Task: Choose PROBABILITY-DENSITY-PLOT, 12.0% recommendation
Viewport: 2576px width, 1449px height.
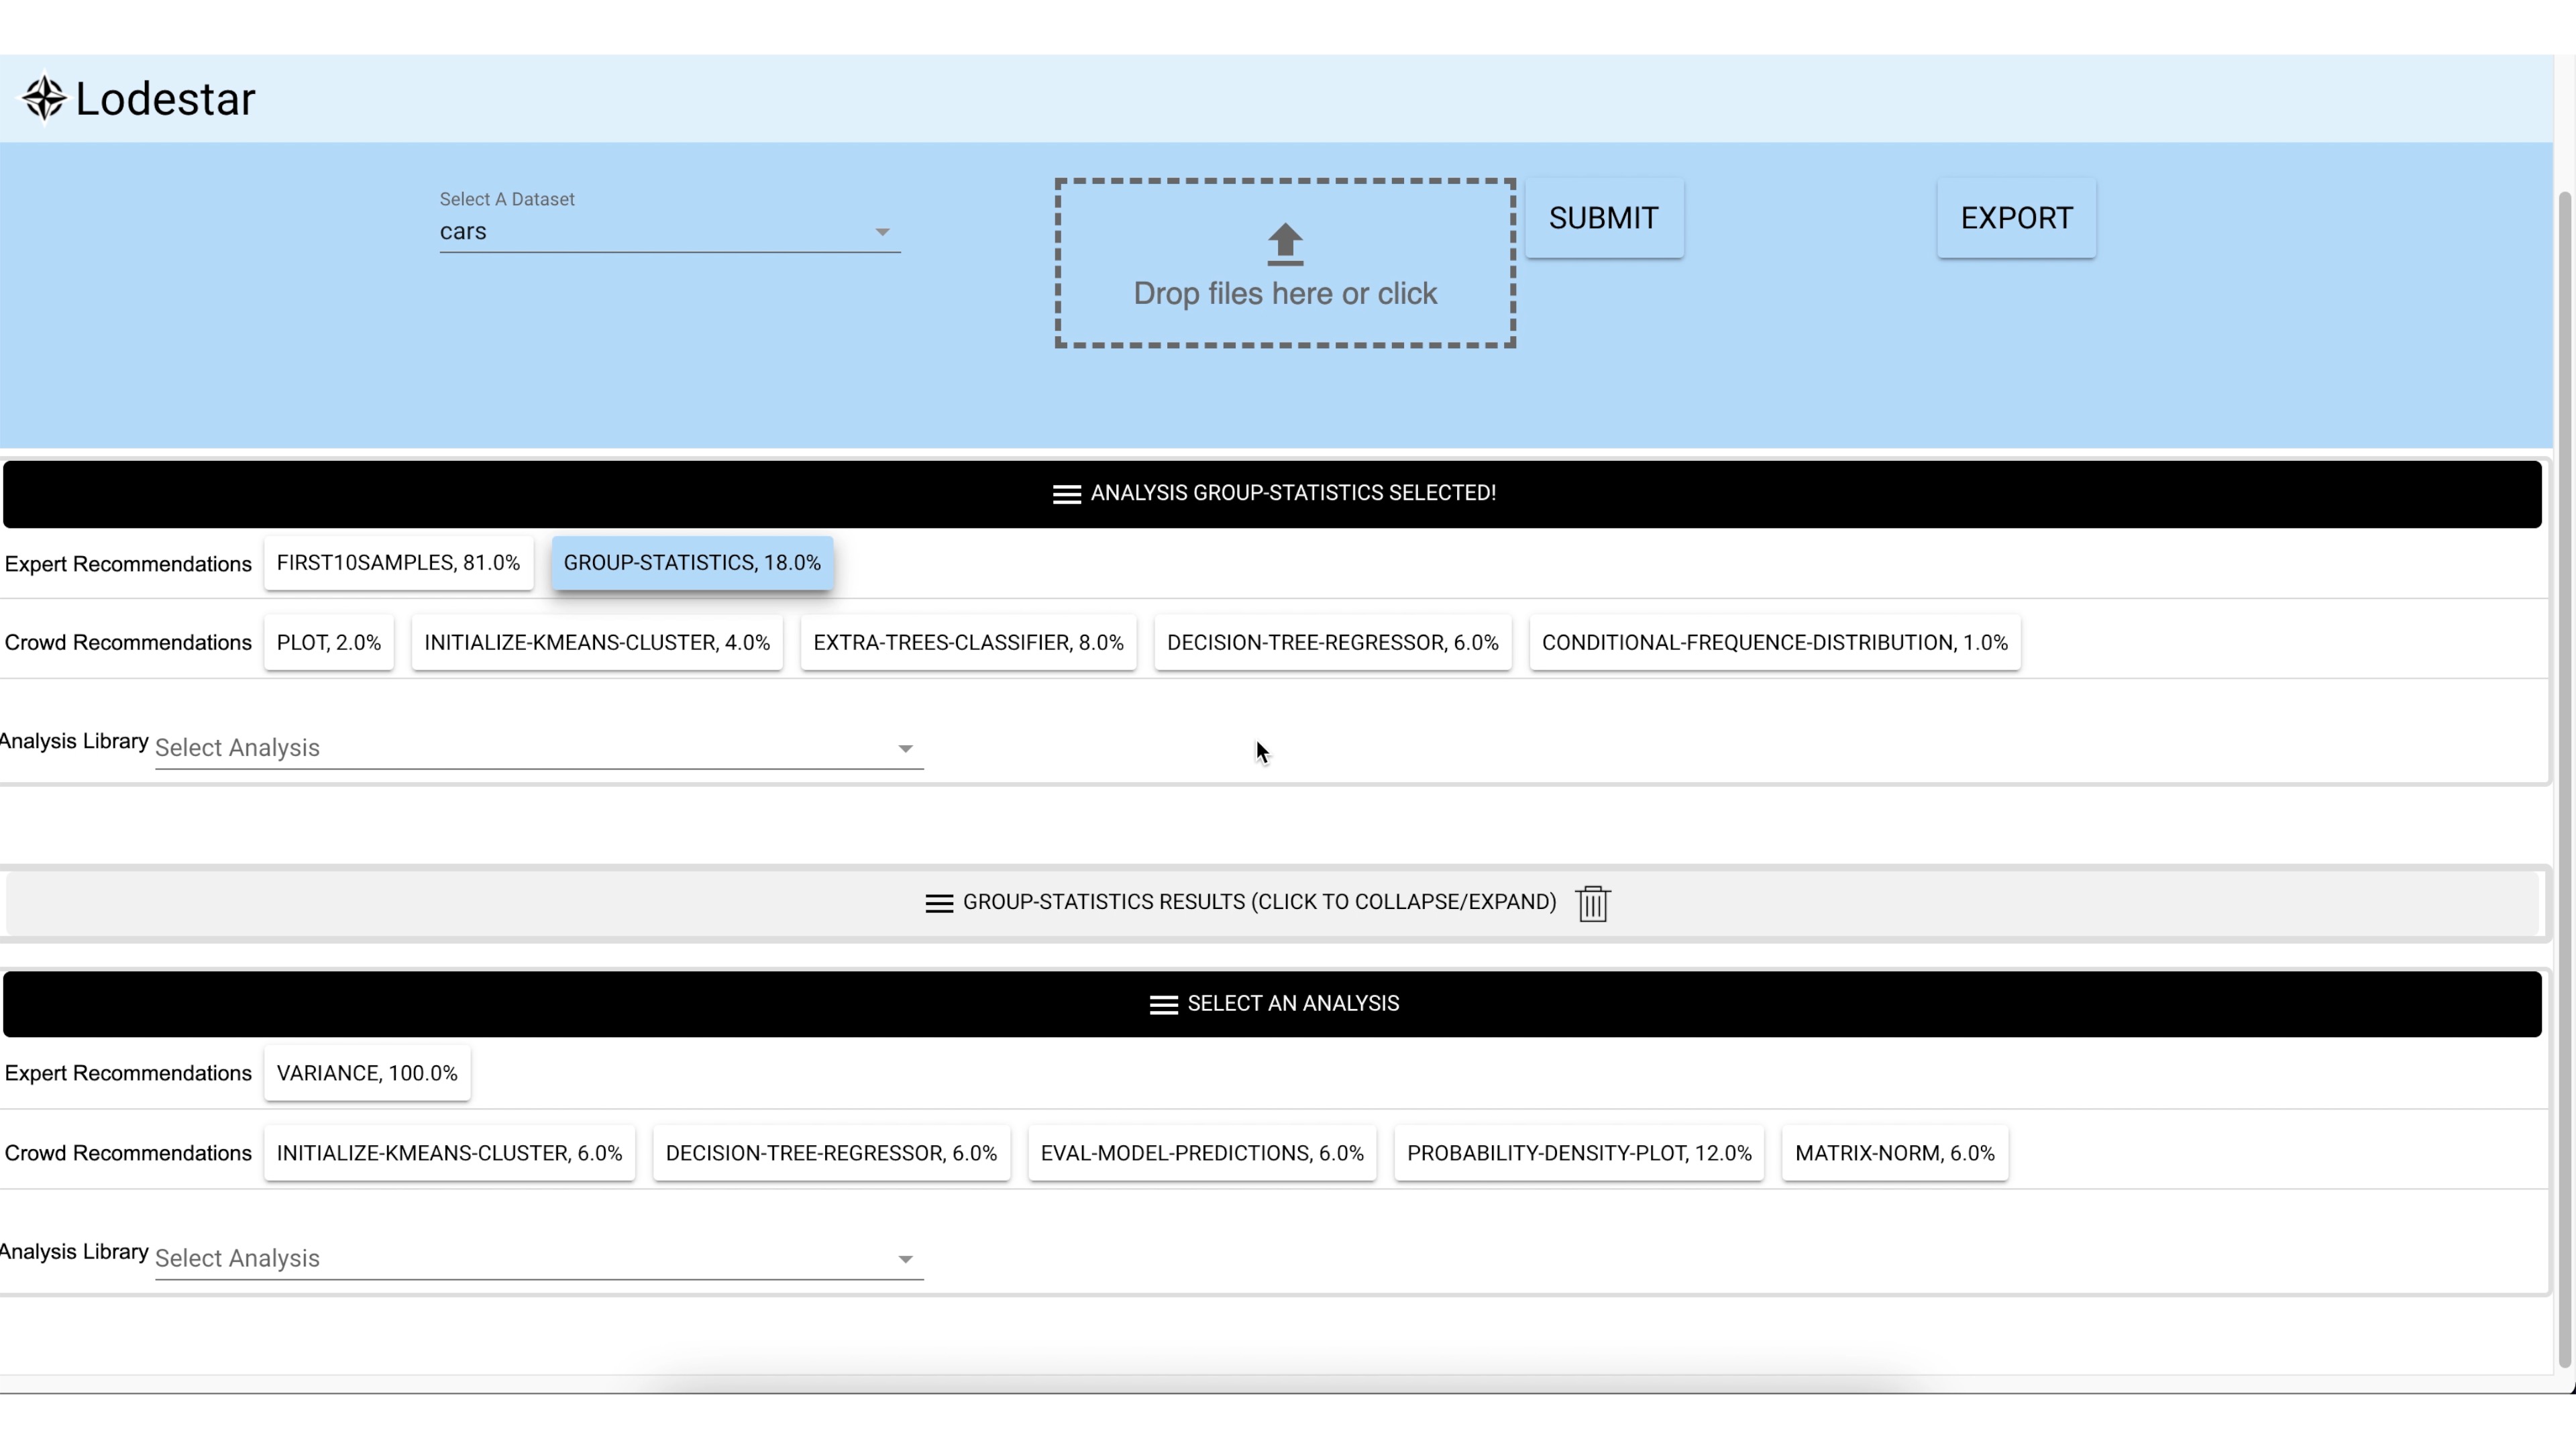Action: (1579, 1153)
